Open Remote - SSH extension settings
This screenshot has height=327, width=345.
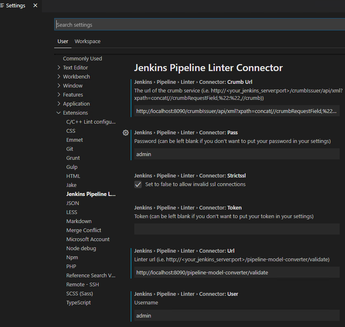83,285
